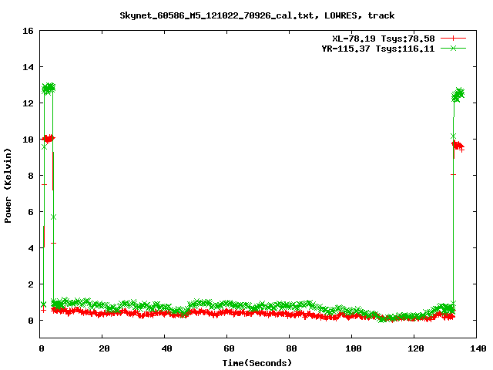Image resolution: width=493 pixels, height=370 pixels.
Task: Select the XL-78.19 Tsys:78.58 legend label
Action: (x=384, y=39)
